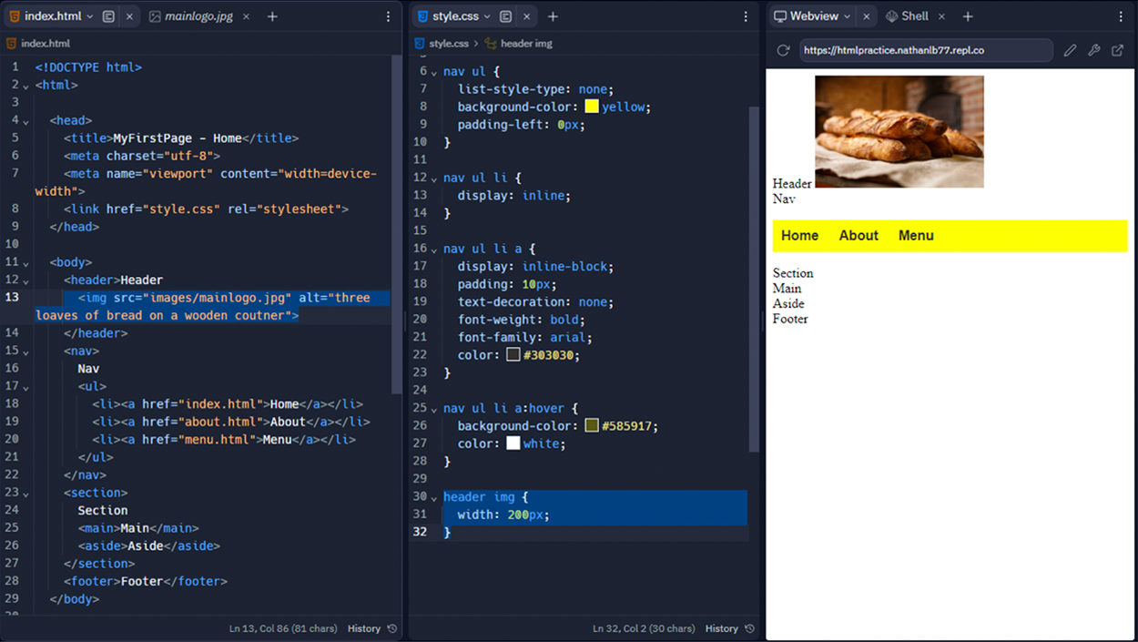
Task: Add a new tab beside the Shell tab
Action: coord(968,16)
